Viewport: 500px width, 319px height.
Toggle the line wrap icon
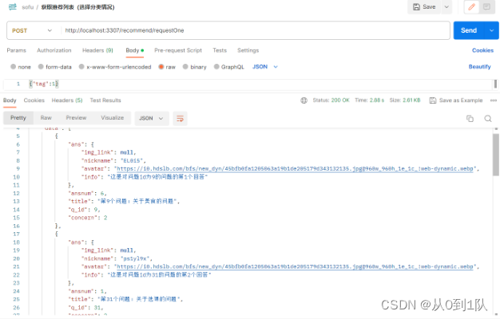(181, 119)
